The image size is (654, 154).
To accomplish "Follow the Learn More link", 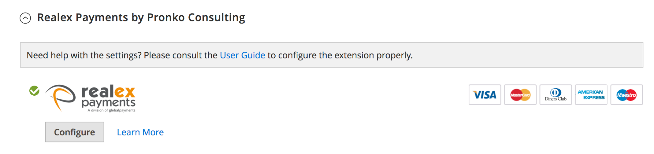I will point(140,132).
